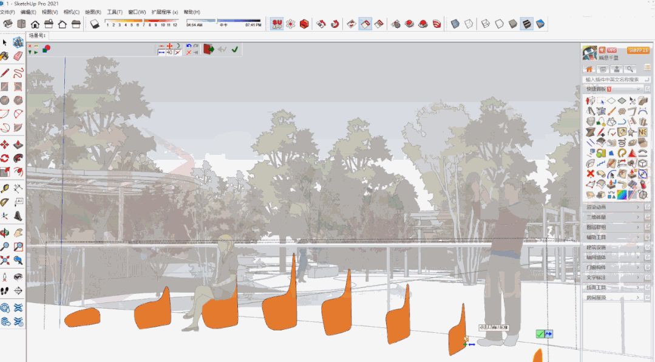Image resolution: width=655 pixels, height=362 pixels.
Task: Select the Line pencil tool
Action: pos(5,73)
